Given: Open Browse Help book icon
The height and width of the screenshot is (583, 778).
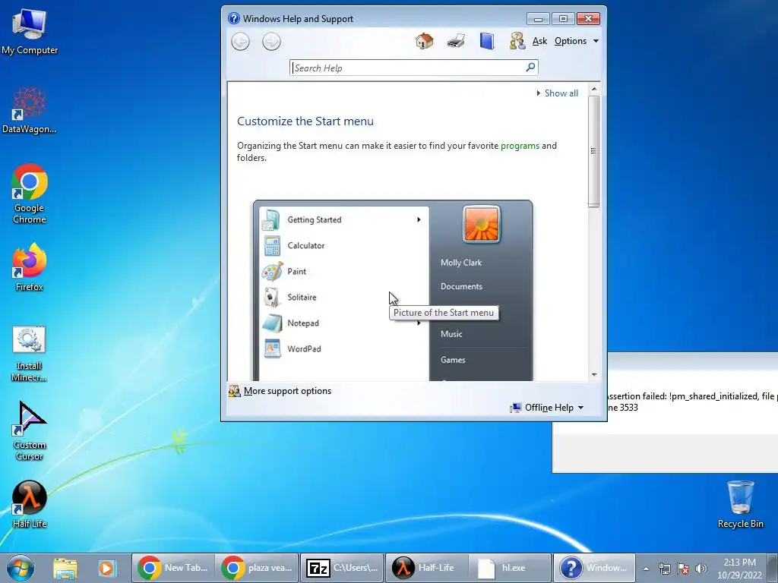Looking at the screenshot, I should [487, 41].
